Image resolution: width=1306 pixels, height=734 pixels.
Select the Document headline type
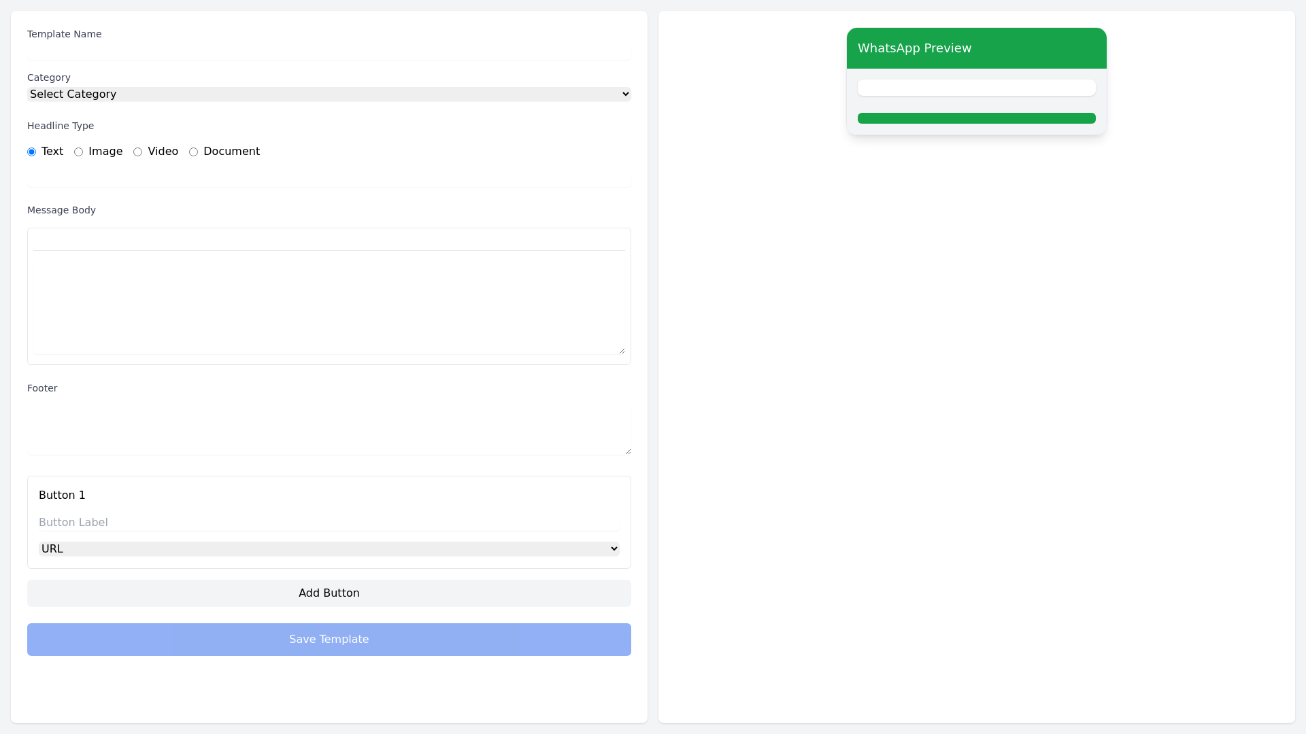pos(193,152)
